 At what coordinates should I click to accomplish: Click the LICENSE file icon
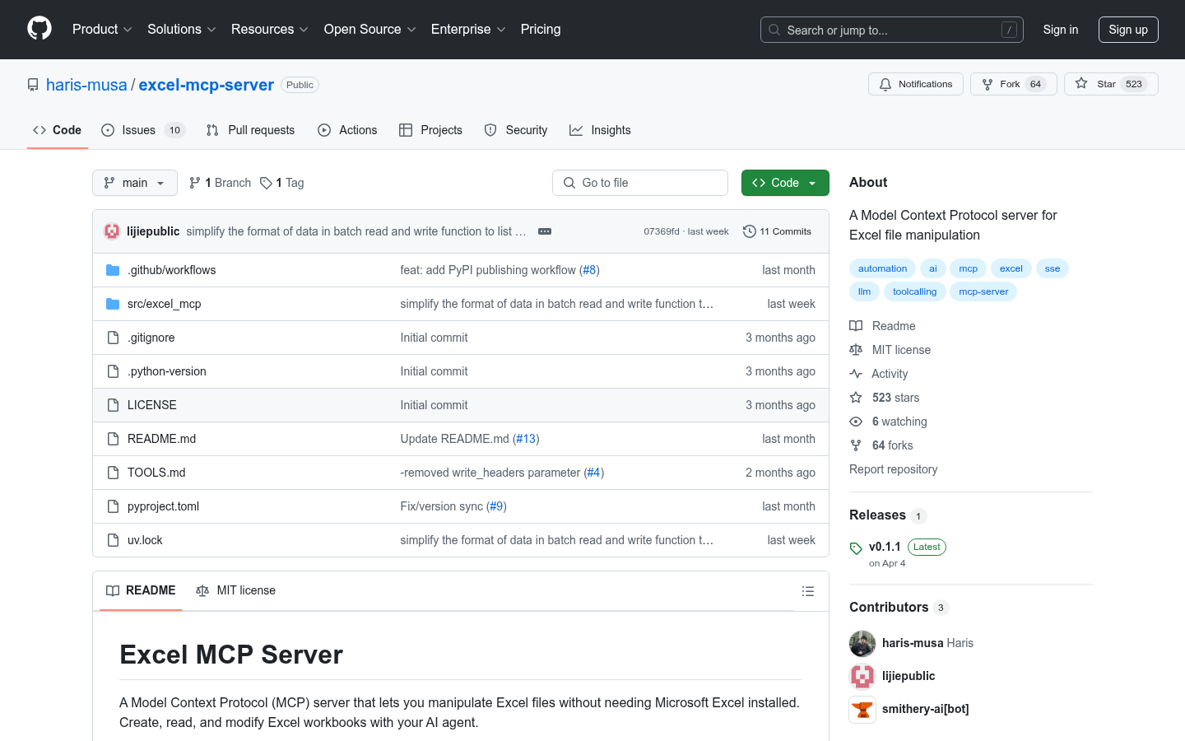tap(113, 405)
